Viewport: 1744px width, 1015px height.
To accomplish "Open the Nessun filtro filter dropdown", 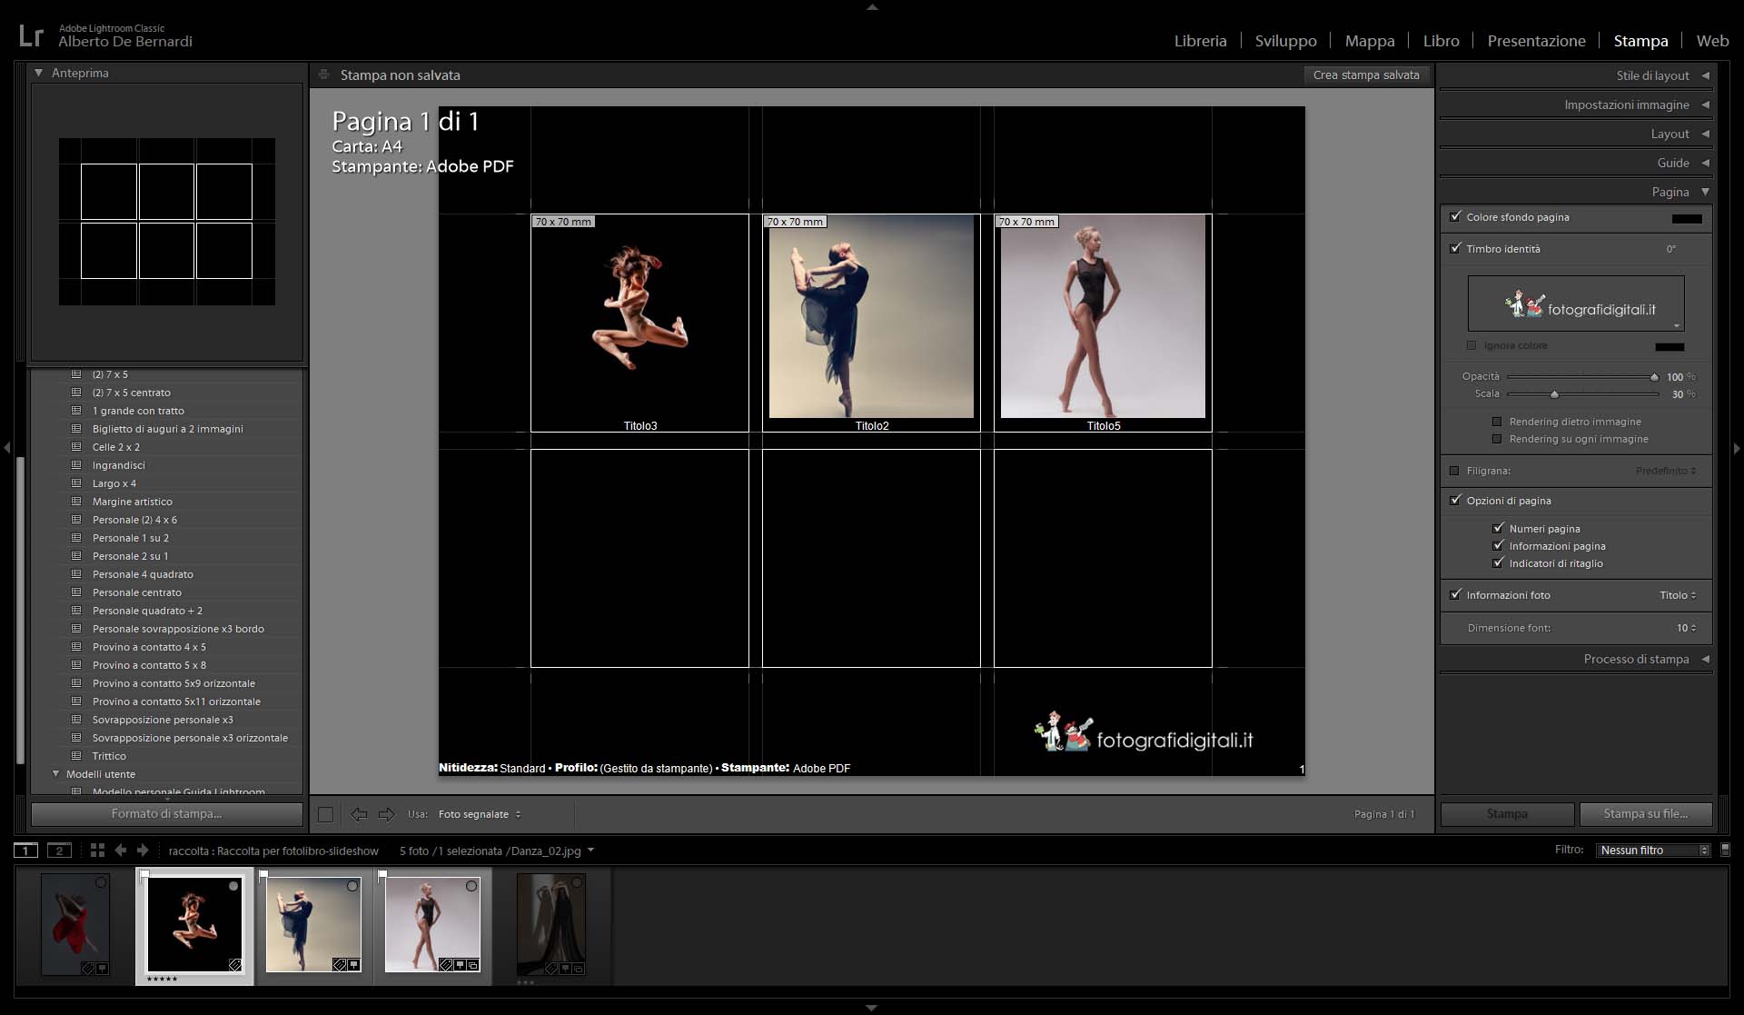I will click(1653, 851).
